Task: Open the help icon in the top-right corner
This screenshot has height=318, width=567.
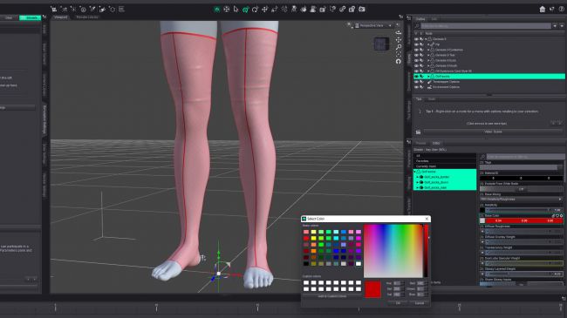Action: pyautogui.click(x=562, y=10)
